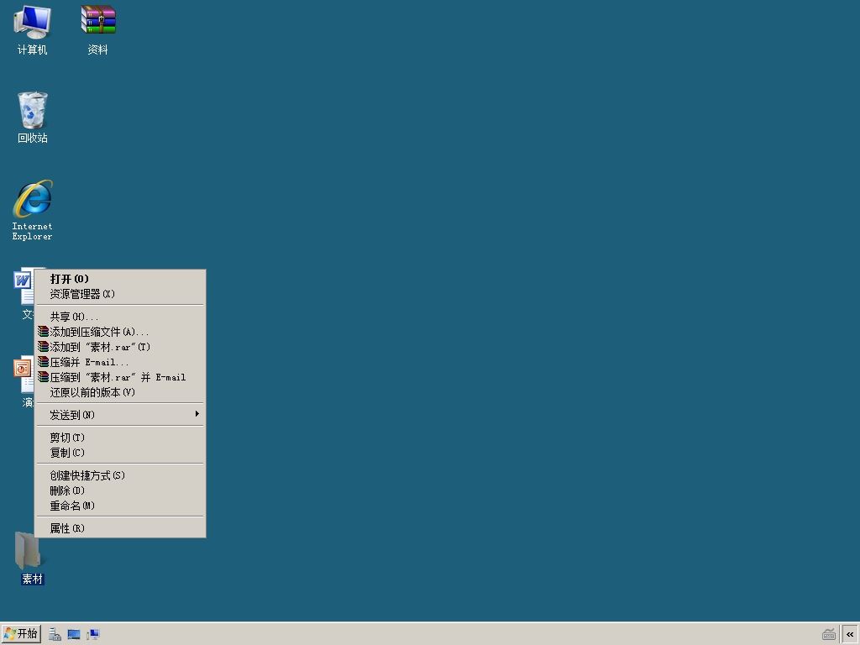Viewport: 860px width, 645px height.
Task: Click 剪切(T) in the context menu
Action: (120, 438)
